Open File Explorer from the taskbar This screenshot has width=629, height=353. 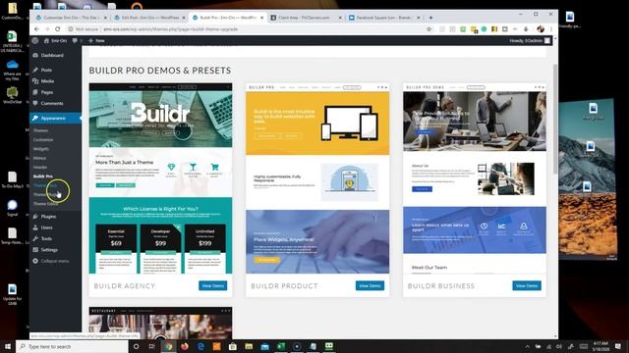249,346
